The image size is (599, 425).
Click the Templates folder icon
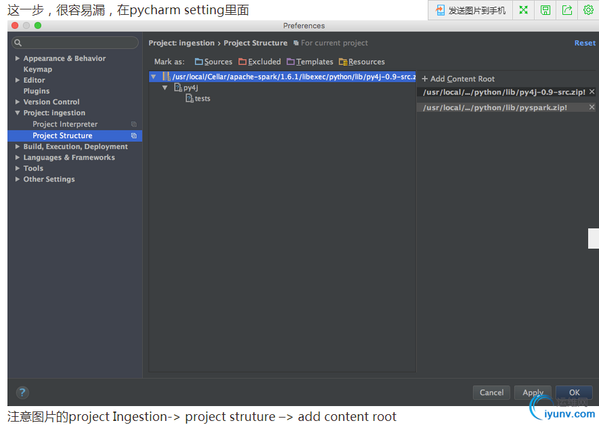tap(291, 61)
